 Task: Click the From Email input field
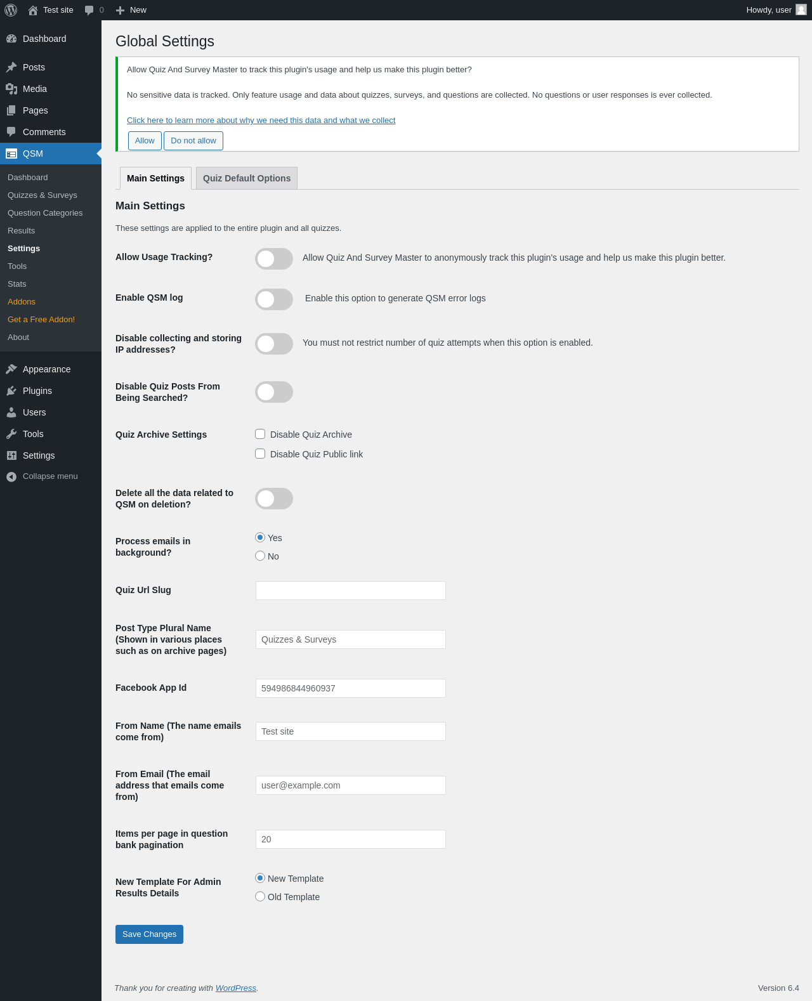coord(351,785)
